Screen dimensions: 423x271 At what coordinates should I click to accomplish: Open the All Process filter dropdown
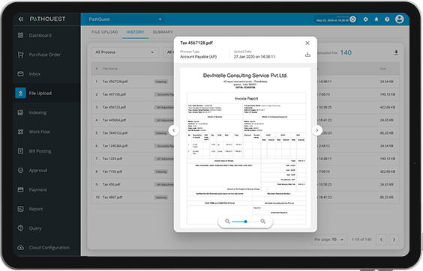124,52
